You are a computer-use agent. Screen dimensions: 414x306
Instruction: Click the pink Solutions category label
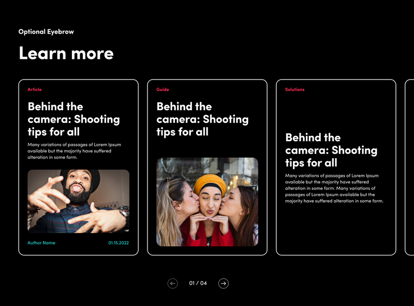point(294,89)
